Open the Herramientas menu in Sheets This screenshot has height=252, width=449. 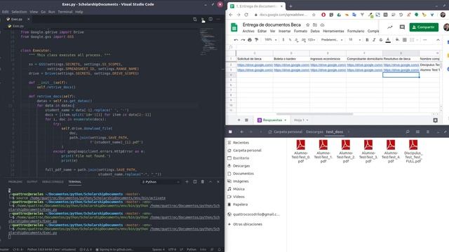[x=333, y=31]
